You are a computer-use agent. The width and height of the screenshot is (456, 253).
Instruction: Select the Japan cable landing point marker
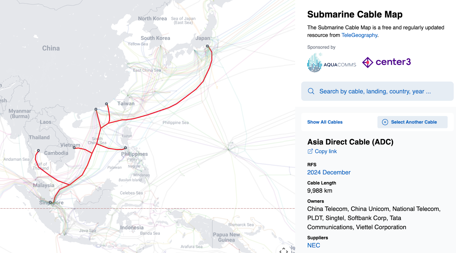pyautogui.click(x=207, y=46)
